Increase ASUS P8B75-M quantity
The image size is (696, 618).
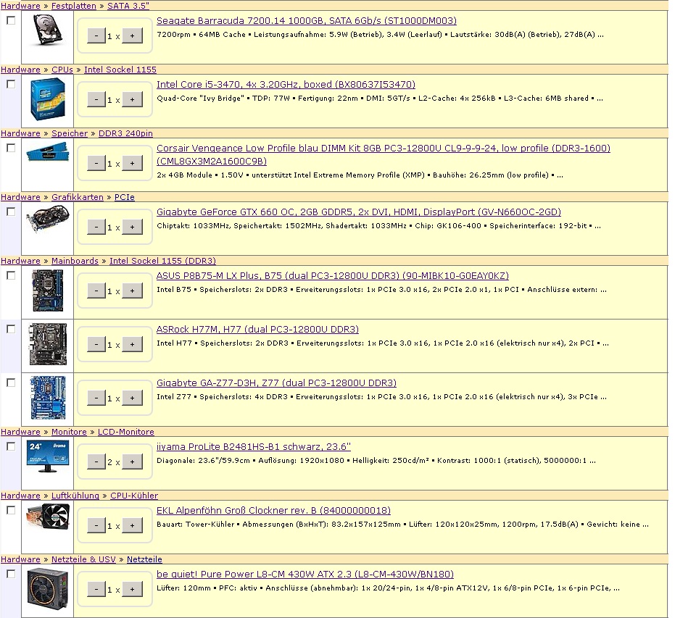coord(132,291)
